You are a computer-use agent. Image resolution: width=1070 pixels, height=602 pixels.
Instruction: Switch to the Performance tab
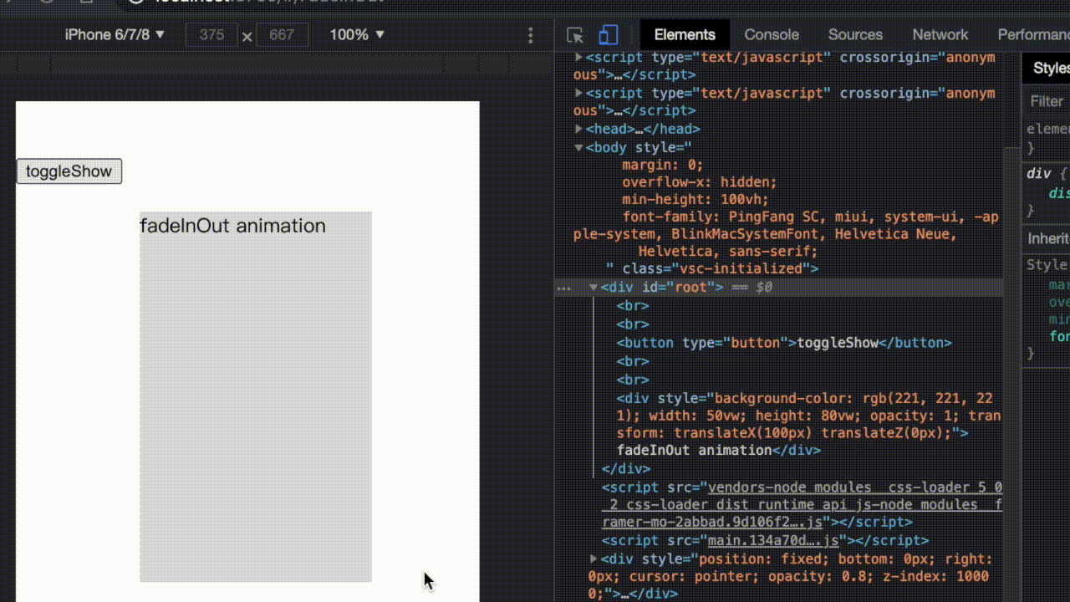click(x=1033, y=34)
